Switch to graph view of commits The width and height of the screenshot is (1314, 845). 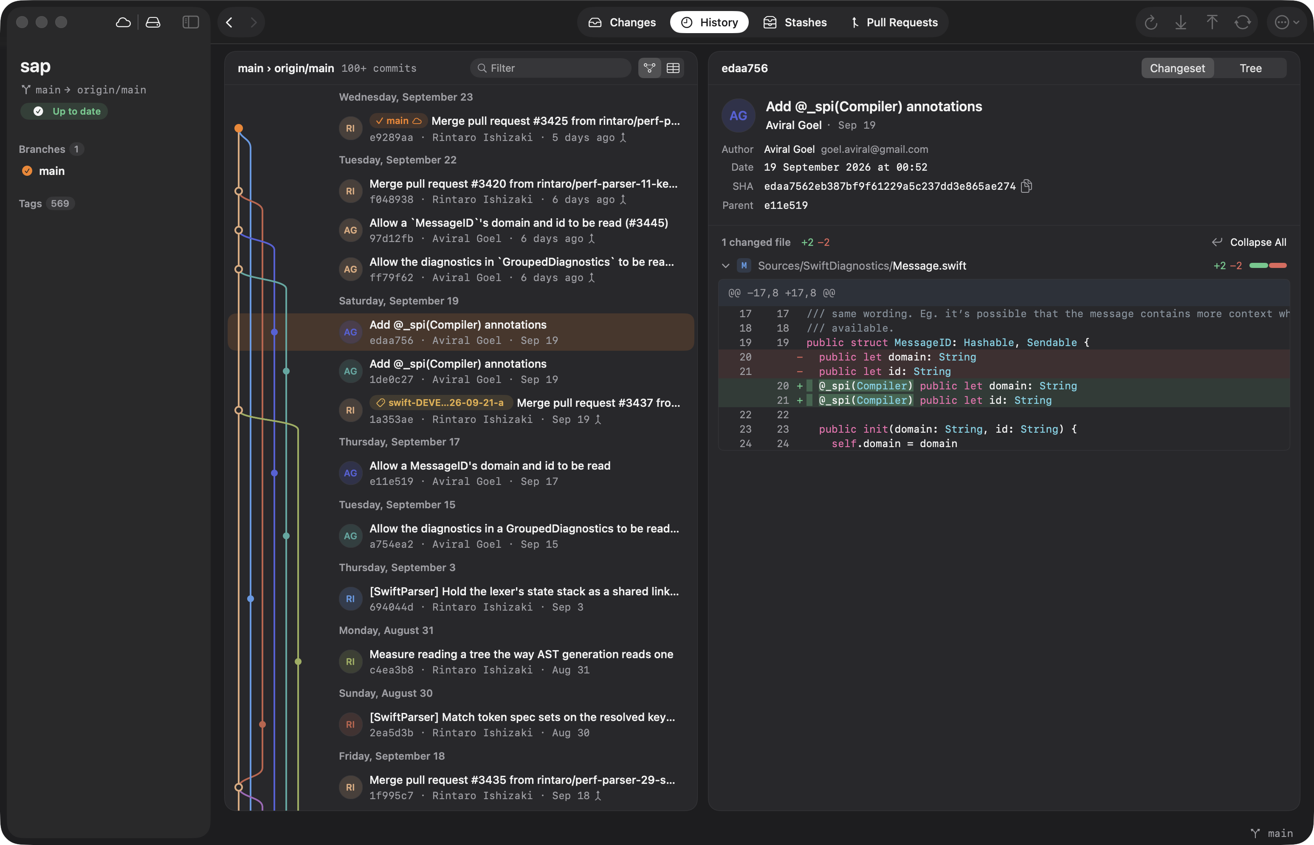(x=650, y=68)
